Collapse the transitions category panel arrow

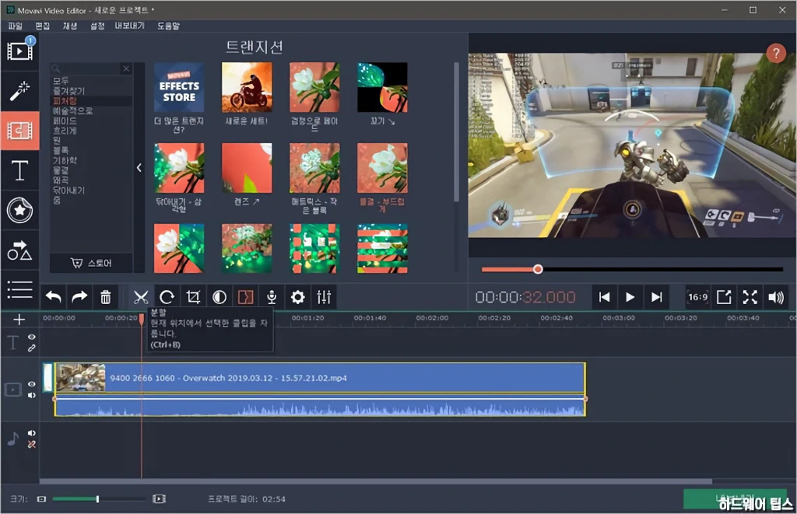point(139,168)
